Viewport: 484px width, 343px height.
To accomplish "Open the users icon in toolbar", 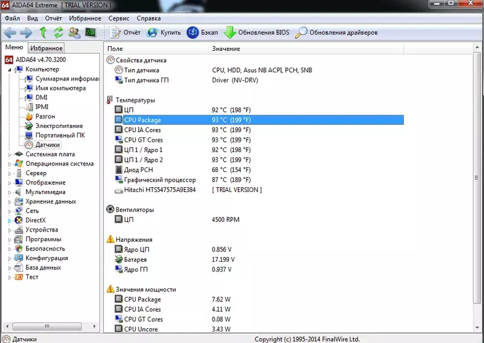I will pyautogui.click(x=75, y=32).
